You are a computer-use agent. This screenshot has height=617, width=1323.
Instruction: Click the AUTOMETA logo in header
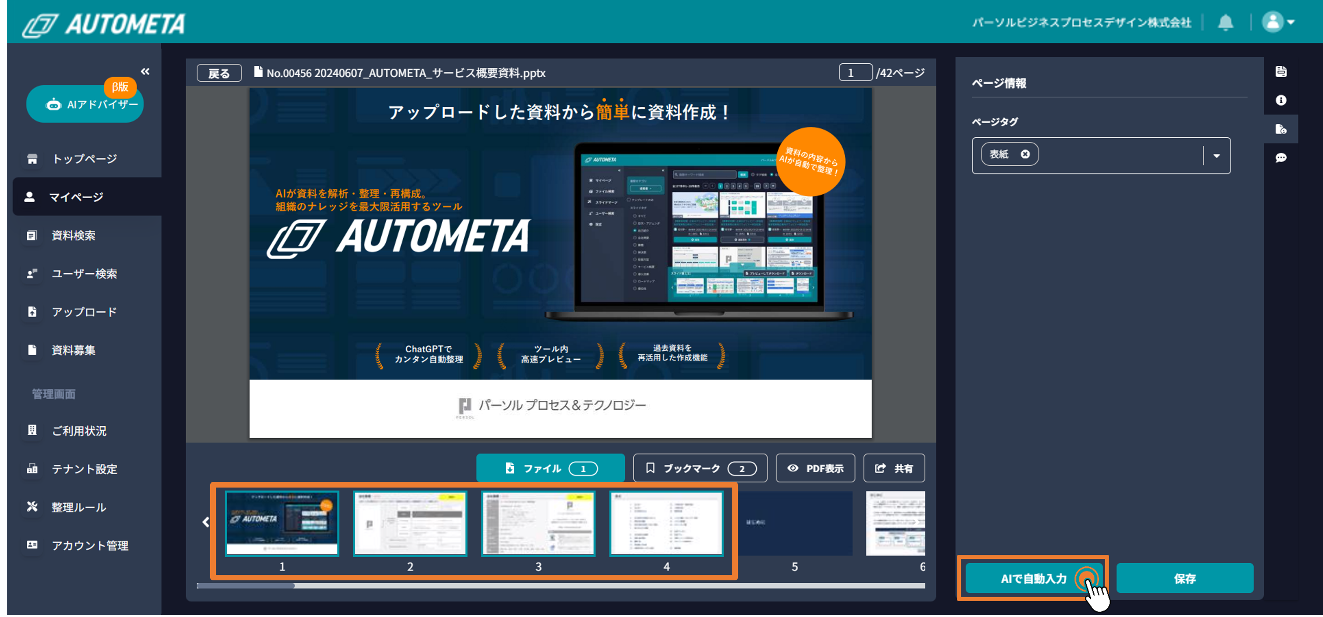[x=103, y=24]
